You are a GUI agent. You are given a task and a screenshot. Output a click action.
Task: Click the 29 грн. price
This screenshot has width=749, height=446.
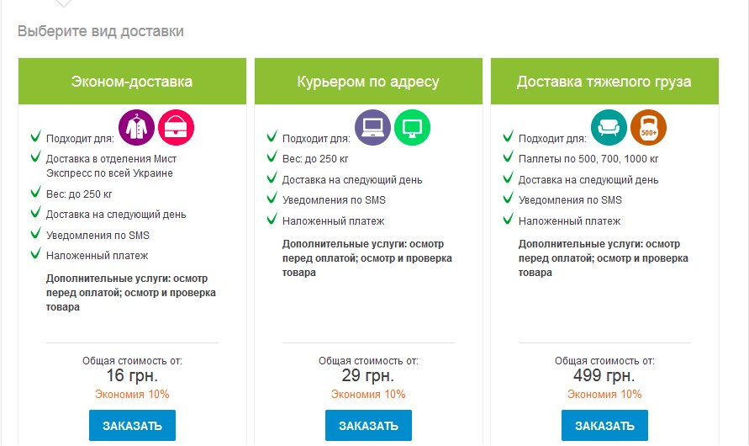click(x=368, y=375)
